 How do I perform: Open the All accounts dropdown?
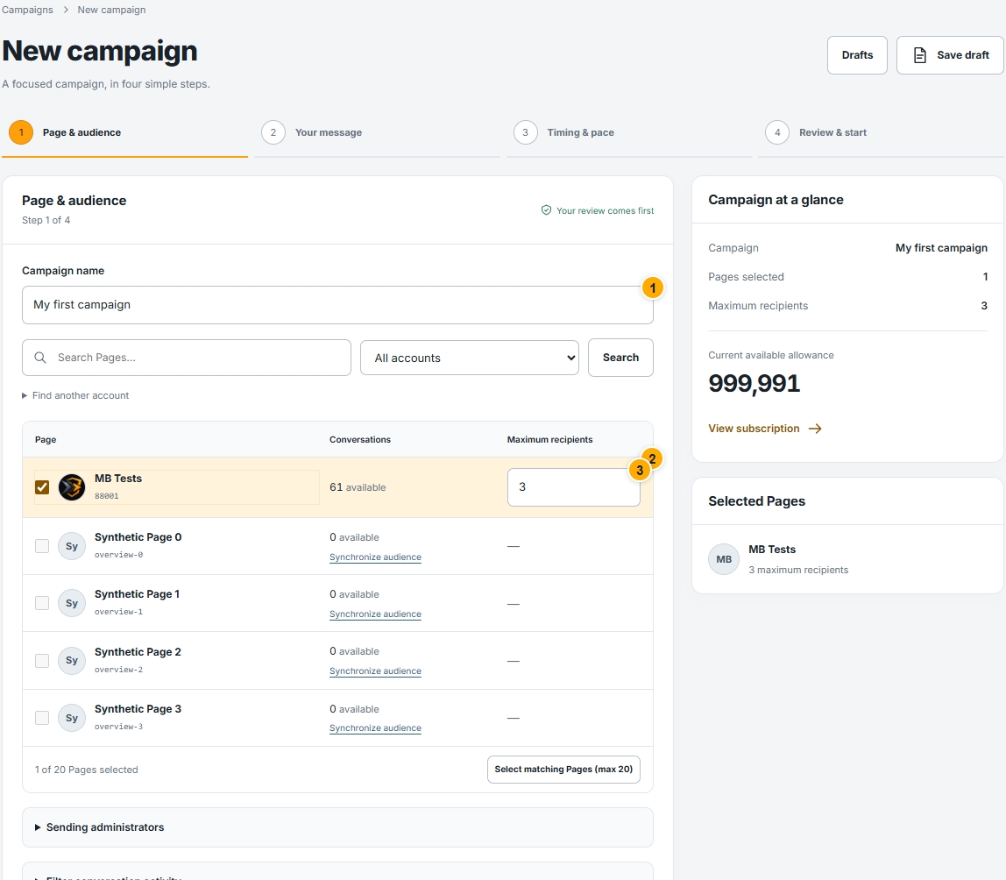coord(470,358)
